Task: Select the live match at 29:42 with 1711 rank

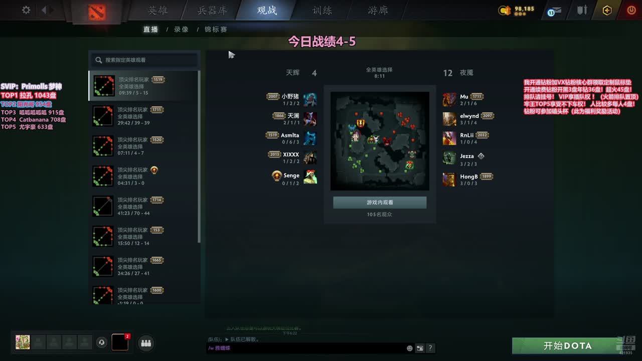Action: [143, 116]
